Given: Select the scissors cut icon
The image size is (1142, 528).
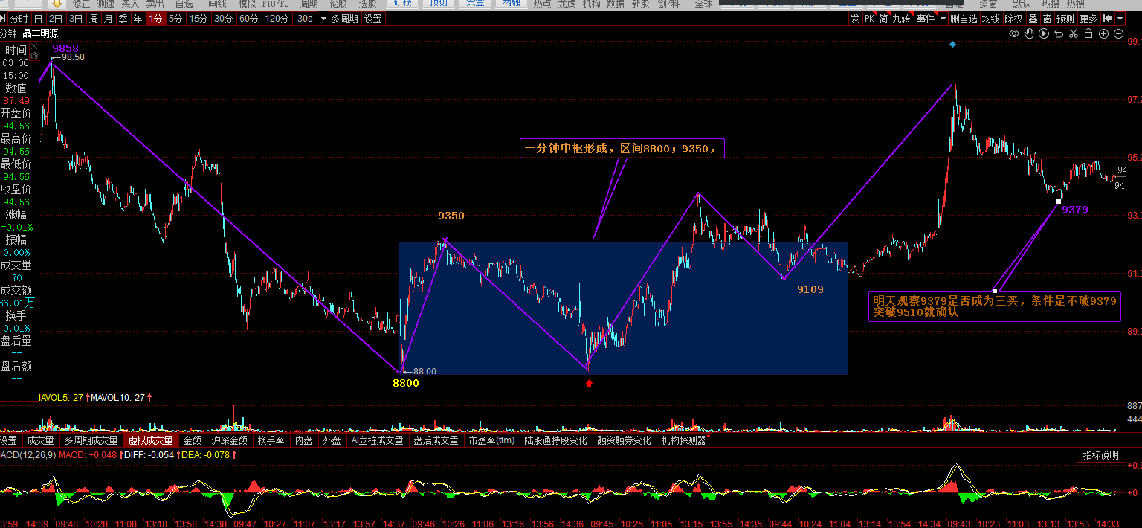Looking at the screenshot, I should pyautogui.click(x=1074, y=33).
